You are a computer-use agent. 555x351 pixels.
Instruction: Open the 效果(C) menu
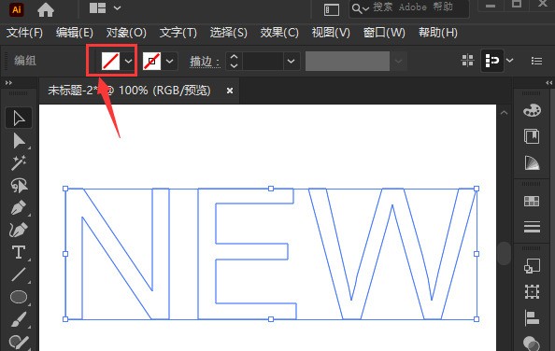279,33
